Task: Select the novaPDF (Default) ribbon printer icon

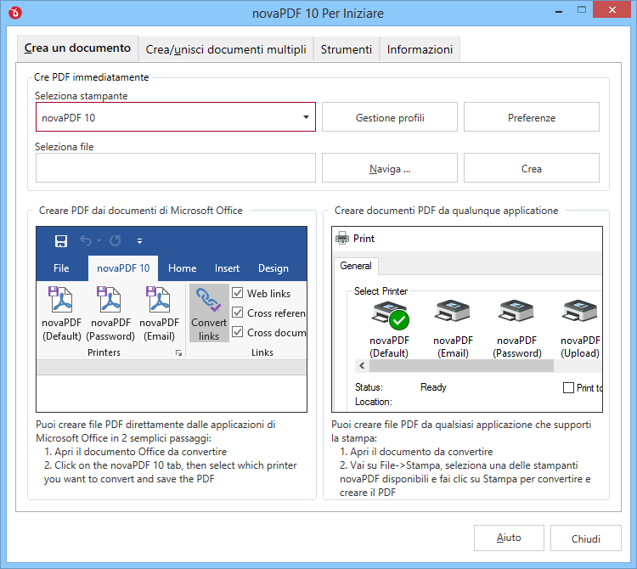Action: [61, 299]
